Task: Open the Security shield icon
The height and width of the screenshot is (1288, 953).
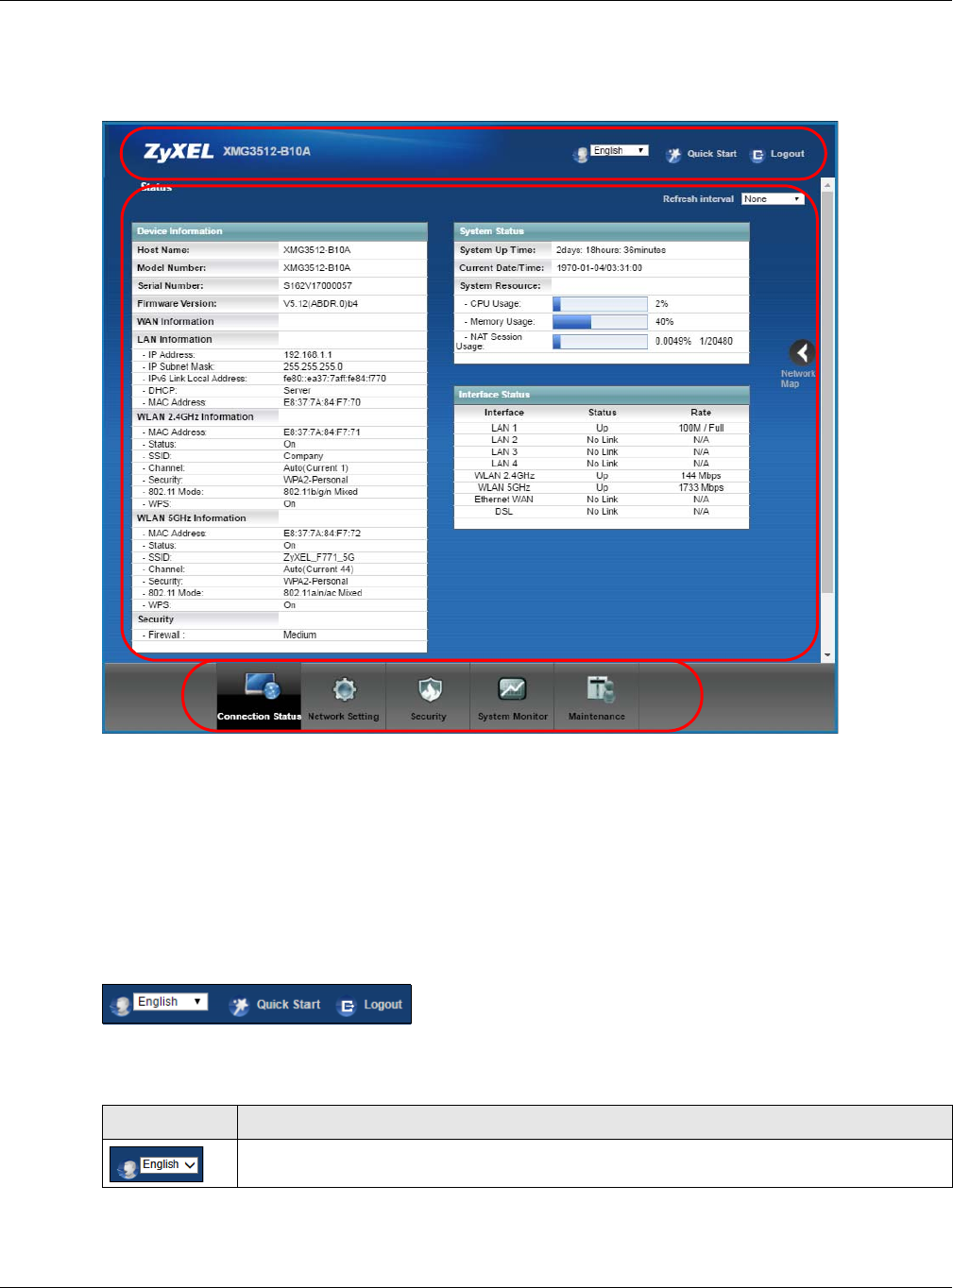Action: (x=430, y=690)
